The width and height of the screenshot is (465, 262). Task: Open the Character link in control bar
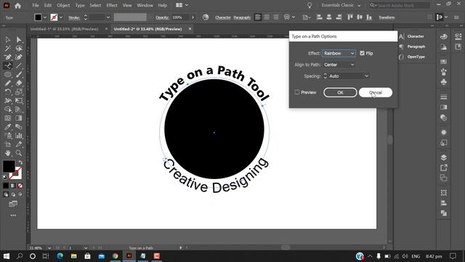coord(223,17)
